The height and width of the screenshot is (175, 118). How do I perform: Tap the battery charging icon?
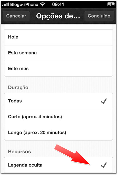[x=111, y=4]
